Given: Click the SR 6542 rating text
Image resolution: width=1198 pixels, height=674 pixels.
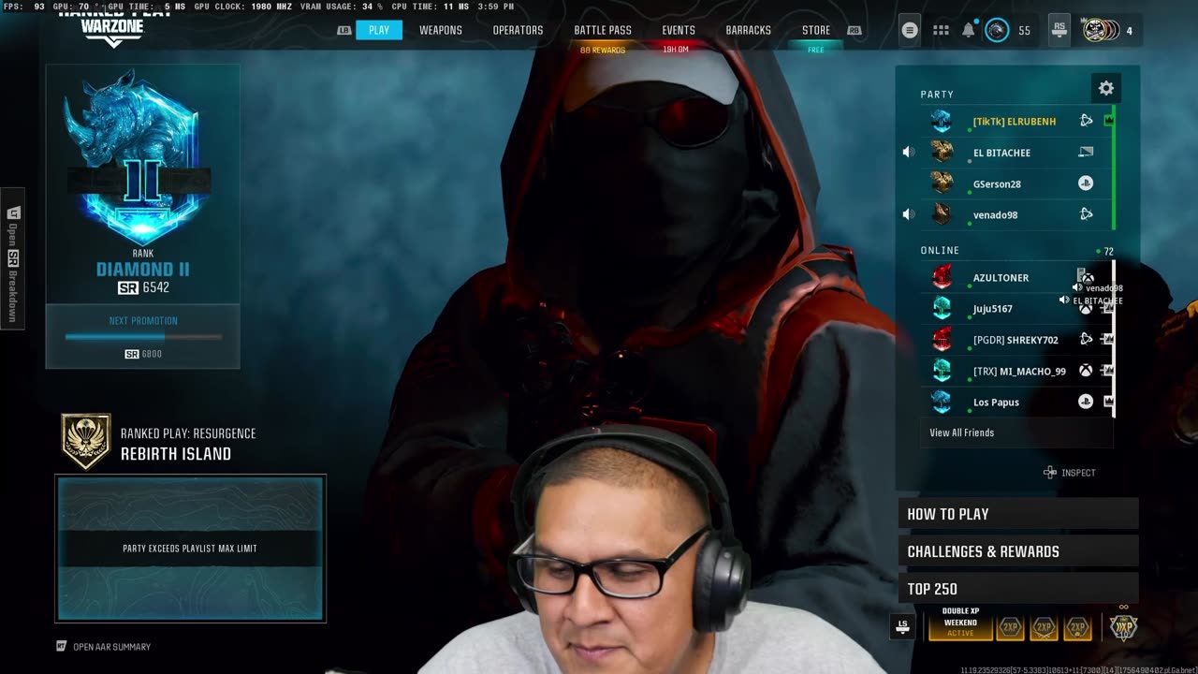Looking at the screenshot, I should click(x=143, y=287).
